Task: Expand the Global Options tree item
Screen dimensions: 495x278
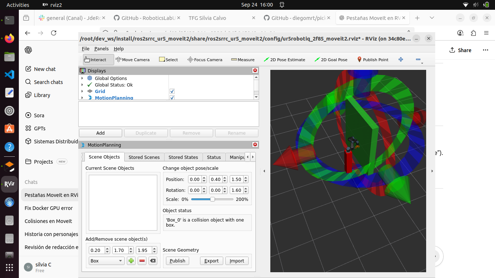Action: 82,79
